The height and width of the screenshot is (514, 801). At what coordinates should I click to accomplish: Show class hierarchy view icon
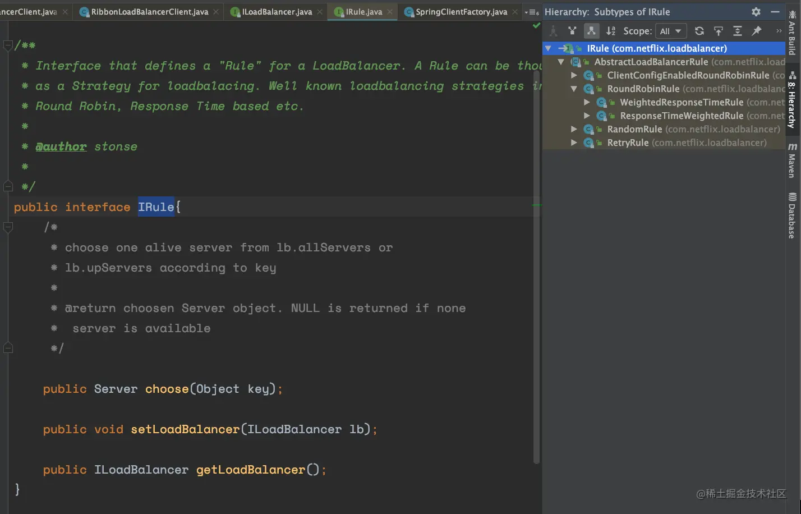(553, 31)
